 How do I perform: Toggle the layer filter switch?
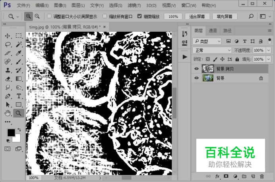tap(269, 41)
